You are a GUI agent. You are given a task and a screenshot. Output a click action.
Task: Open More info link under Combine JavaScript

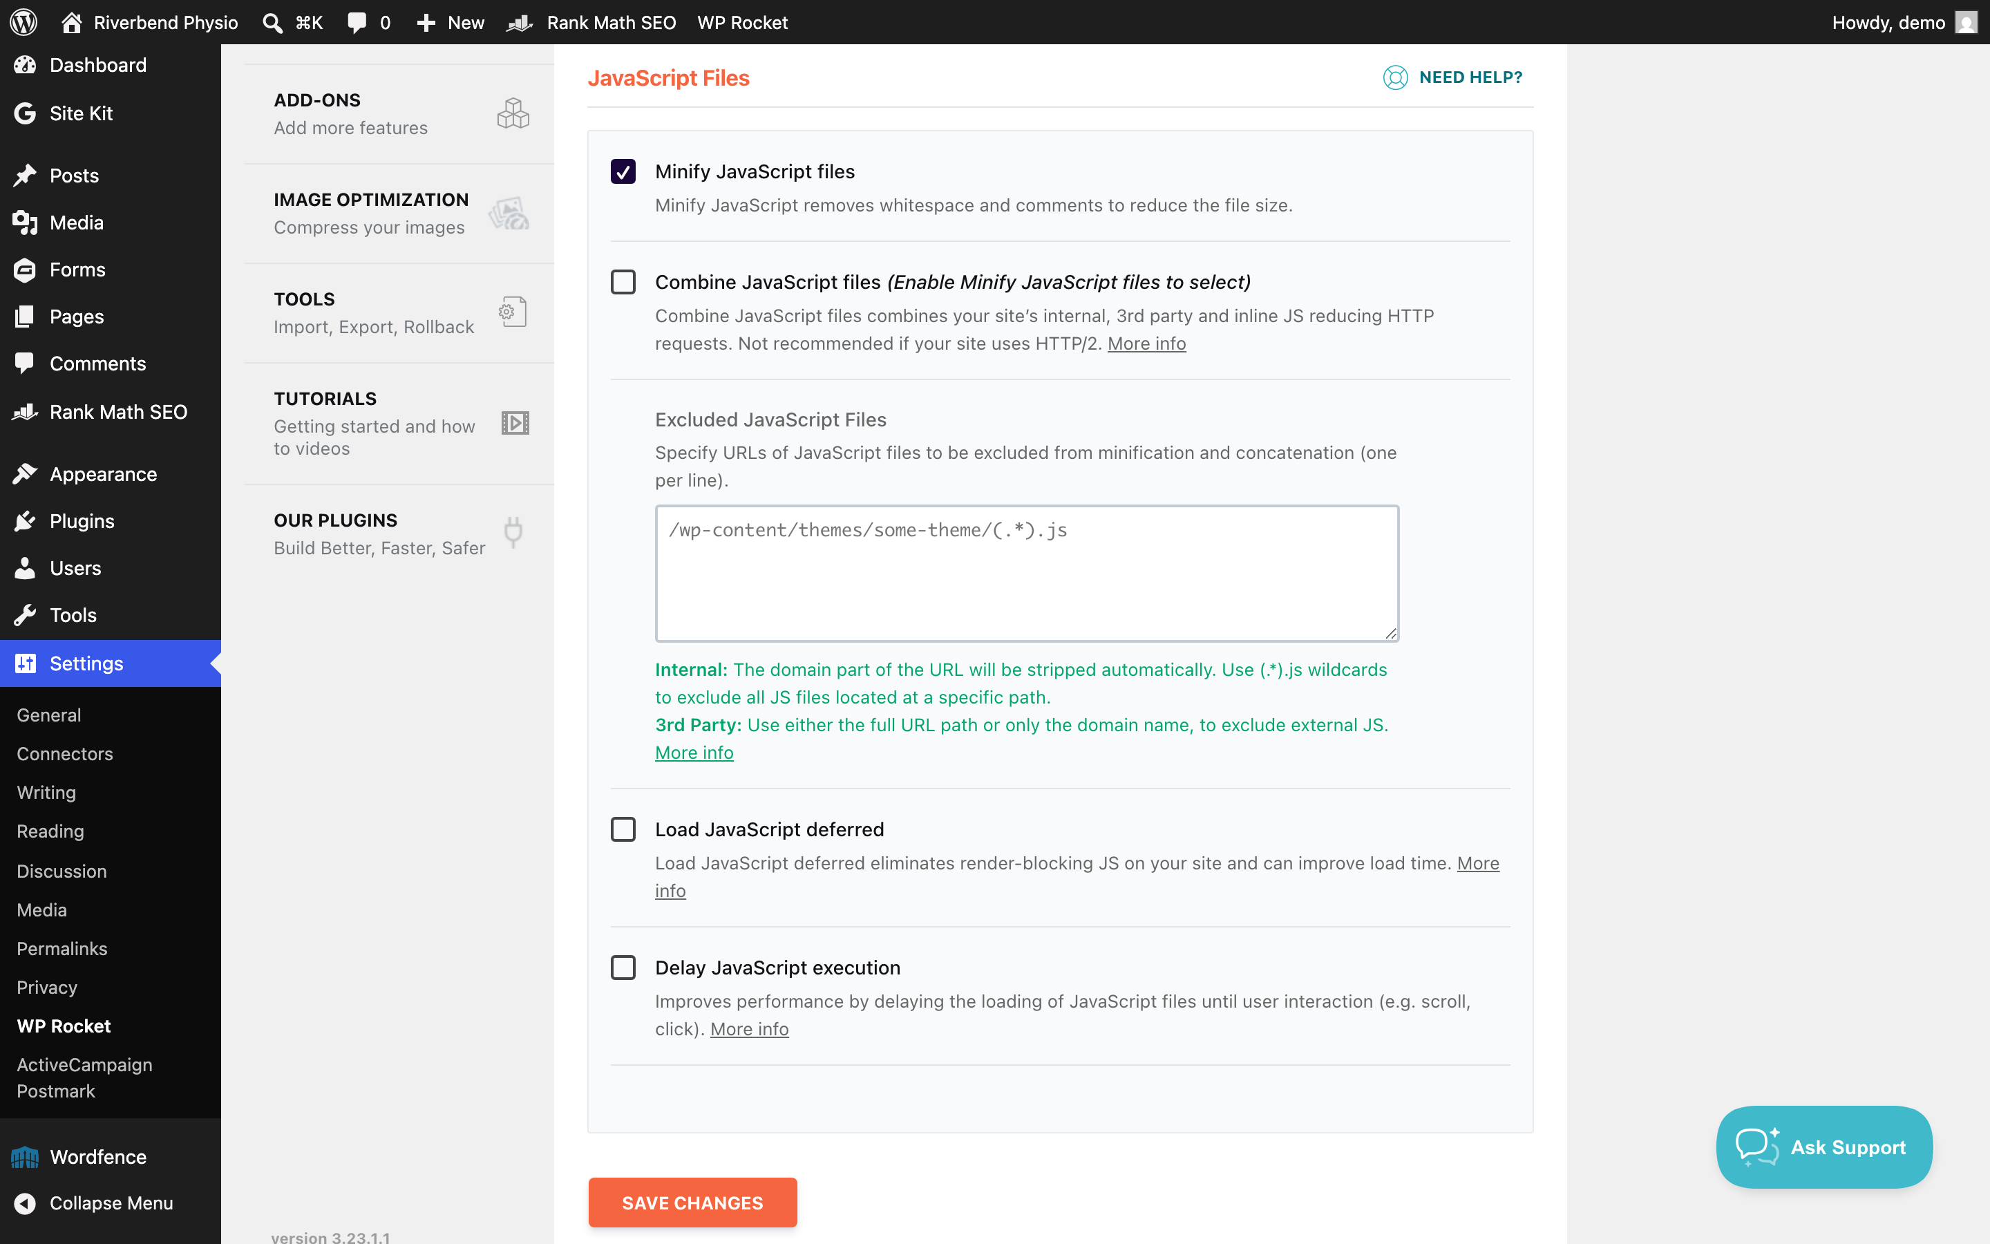[x=1146, y=344]
